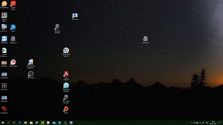
Task: Open taskbar Search
Action: 8,123
